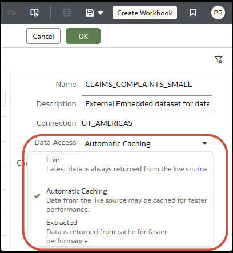Click the bookmark icon

pos(193,13)
